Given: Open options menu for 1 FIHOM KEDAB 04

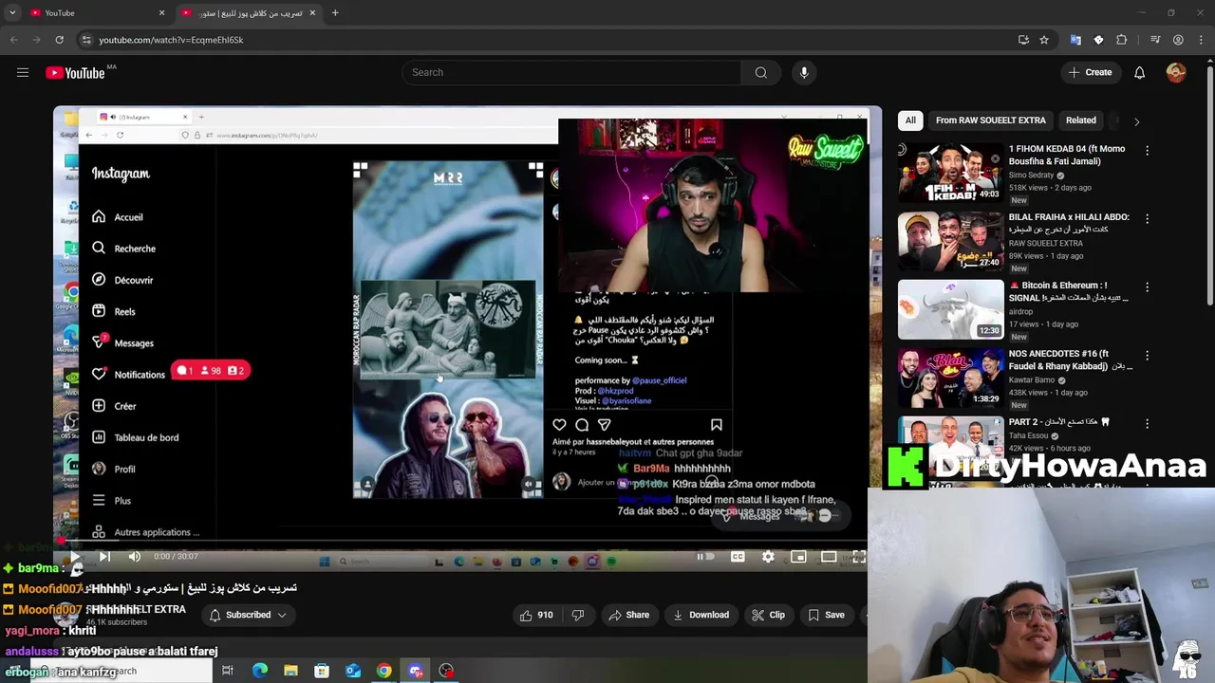Looking at the screenshot, I should click(x=1147, y=150).
